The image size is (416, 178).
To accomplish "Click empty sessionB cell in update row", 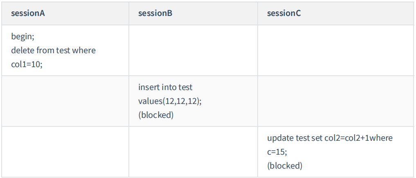I will pos(193,152).
